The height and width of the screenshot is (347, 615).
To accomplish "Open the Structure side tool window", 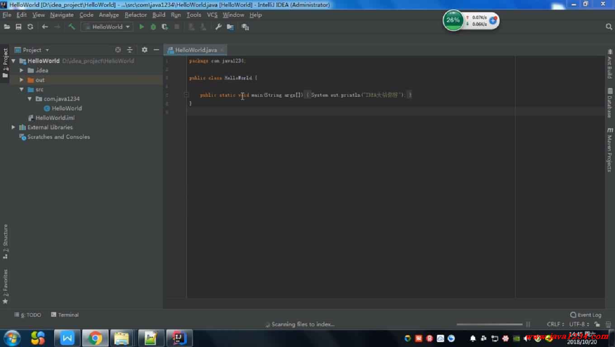I will [5, 241].
